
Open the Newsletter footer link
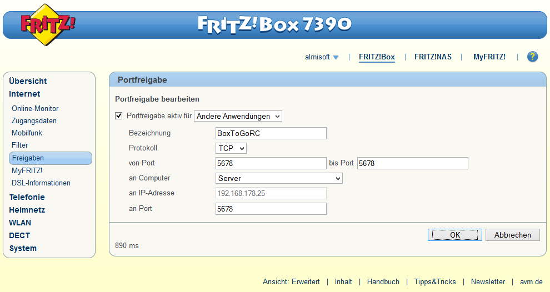point(488,282)
